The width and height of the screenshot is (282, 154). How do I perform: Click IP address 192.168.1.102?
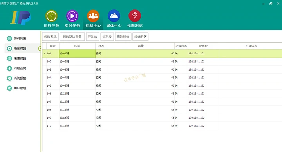pyautogui.click(x=196, y=62)
